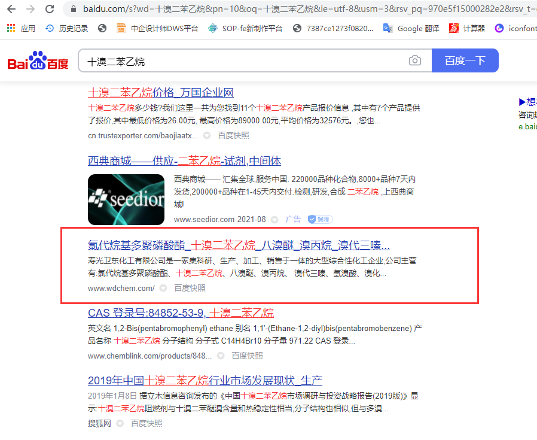Open CAS 登录号:84852-53-9 result

click(181, 312)
